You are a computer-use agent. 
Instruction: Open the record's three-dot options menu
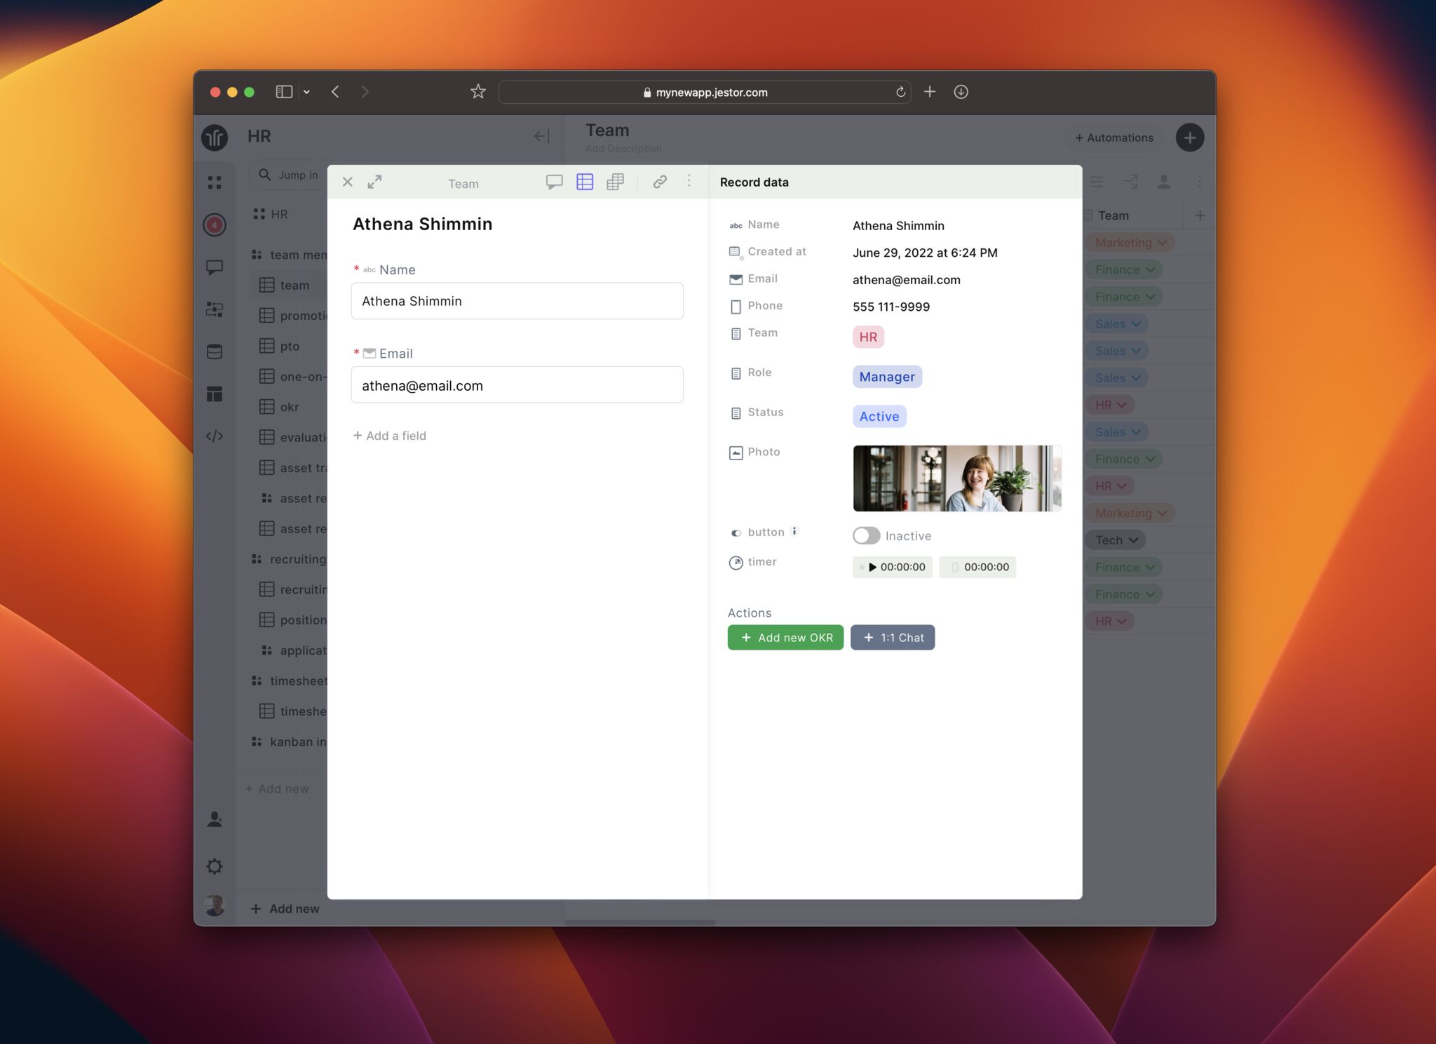(x=689, y=182)
